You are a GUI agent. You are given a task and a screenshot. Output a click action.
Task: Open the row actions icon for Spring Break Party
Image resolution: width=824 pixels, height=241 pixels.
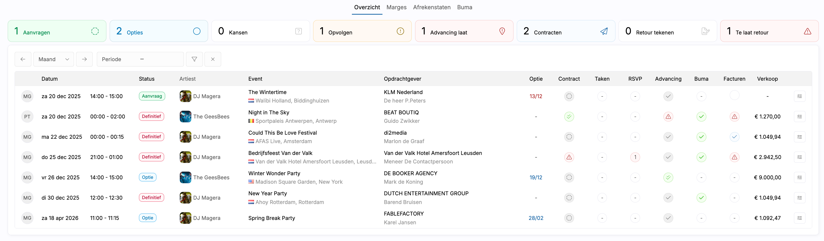coord(799,218)
